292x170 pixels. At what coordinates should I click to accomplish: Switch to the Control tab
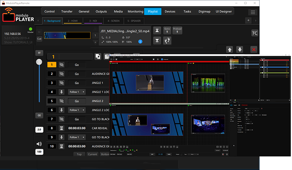tap(50, 12)
